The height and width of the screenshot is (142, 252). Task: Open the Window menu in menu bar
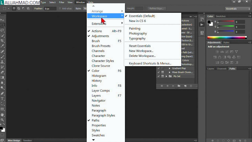point(80,2)
